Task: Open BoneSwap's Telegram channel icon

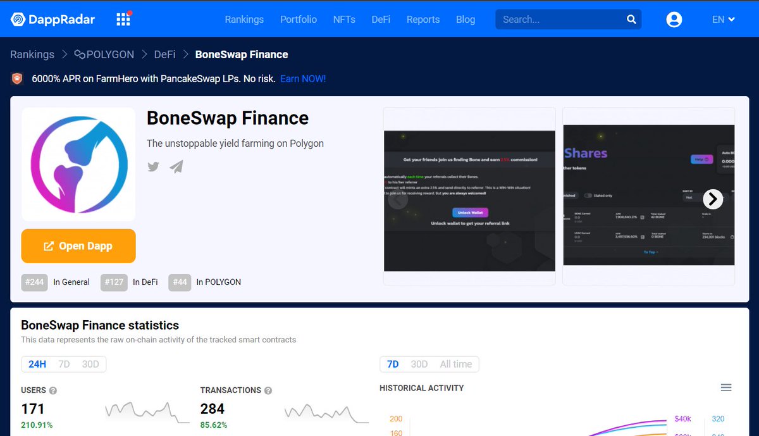Action: [x=176, y=166]
